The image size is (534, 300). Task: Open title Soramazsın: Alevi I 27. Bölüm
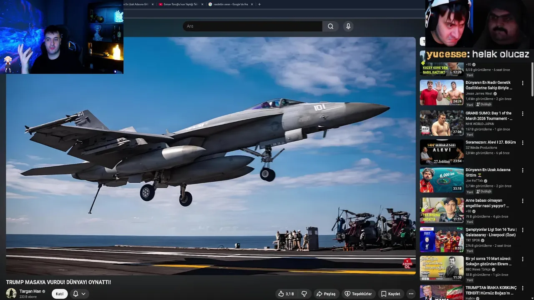tap(491, 142)
